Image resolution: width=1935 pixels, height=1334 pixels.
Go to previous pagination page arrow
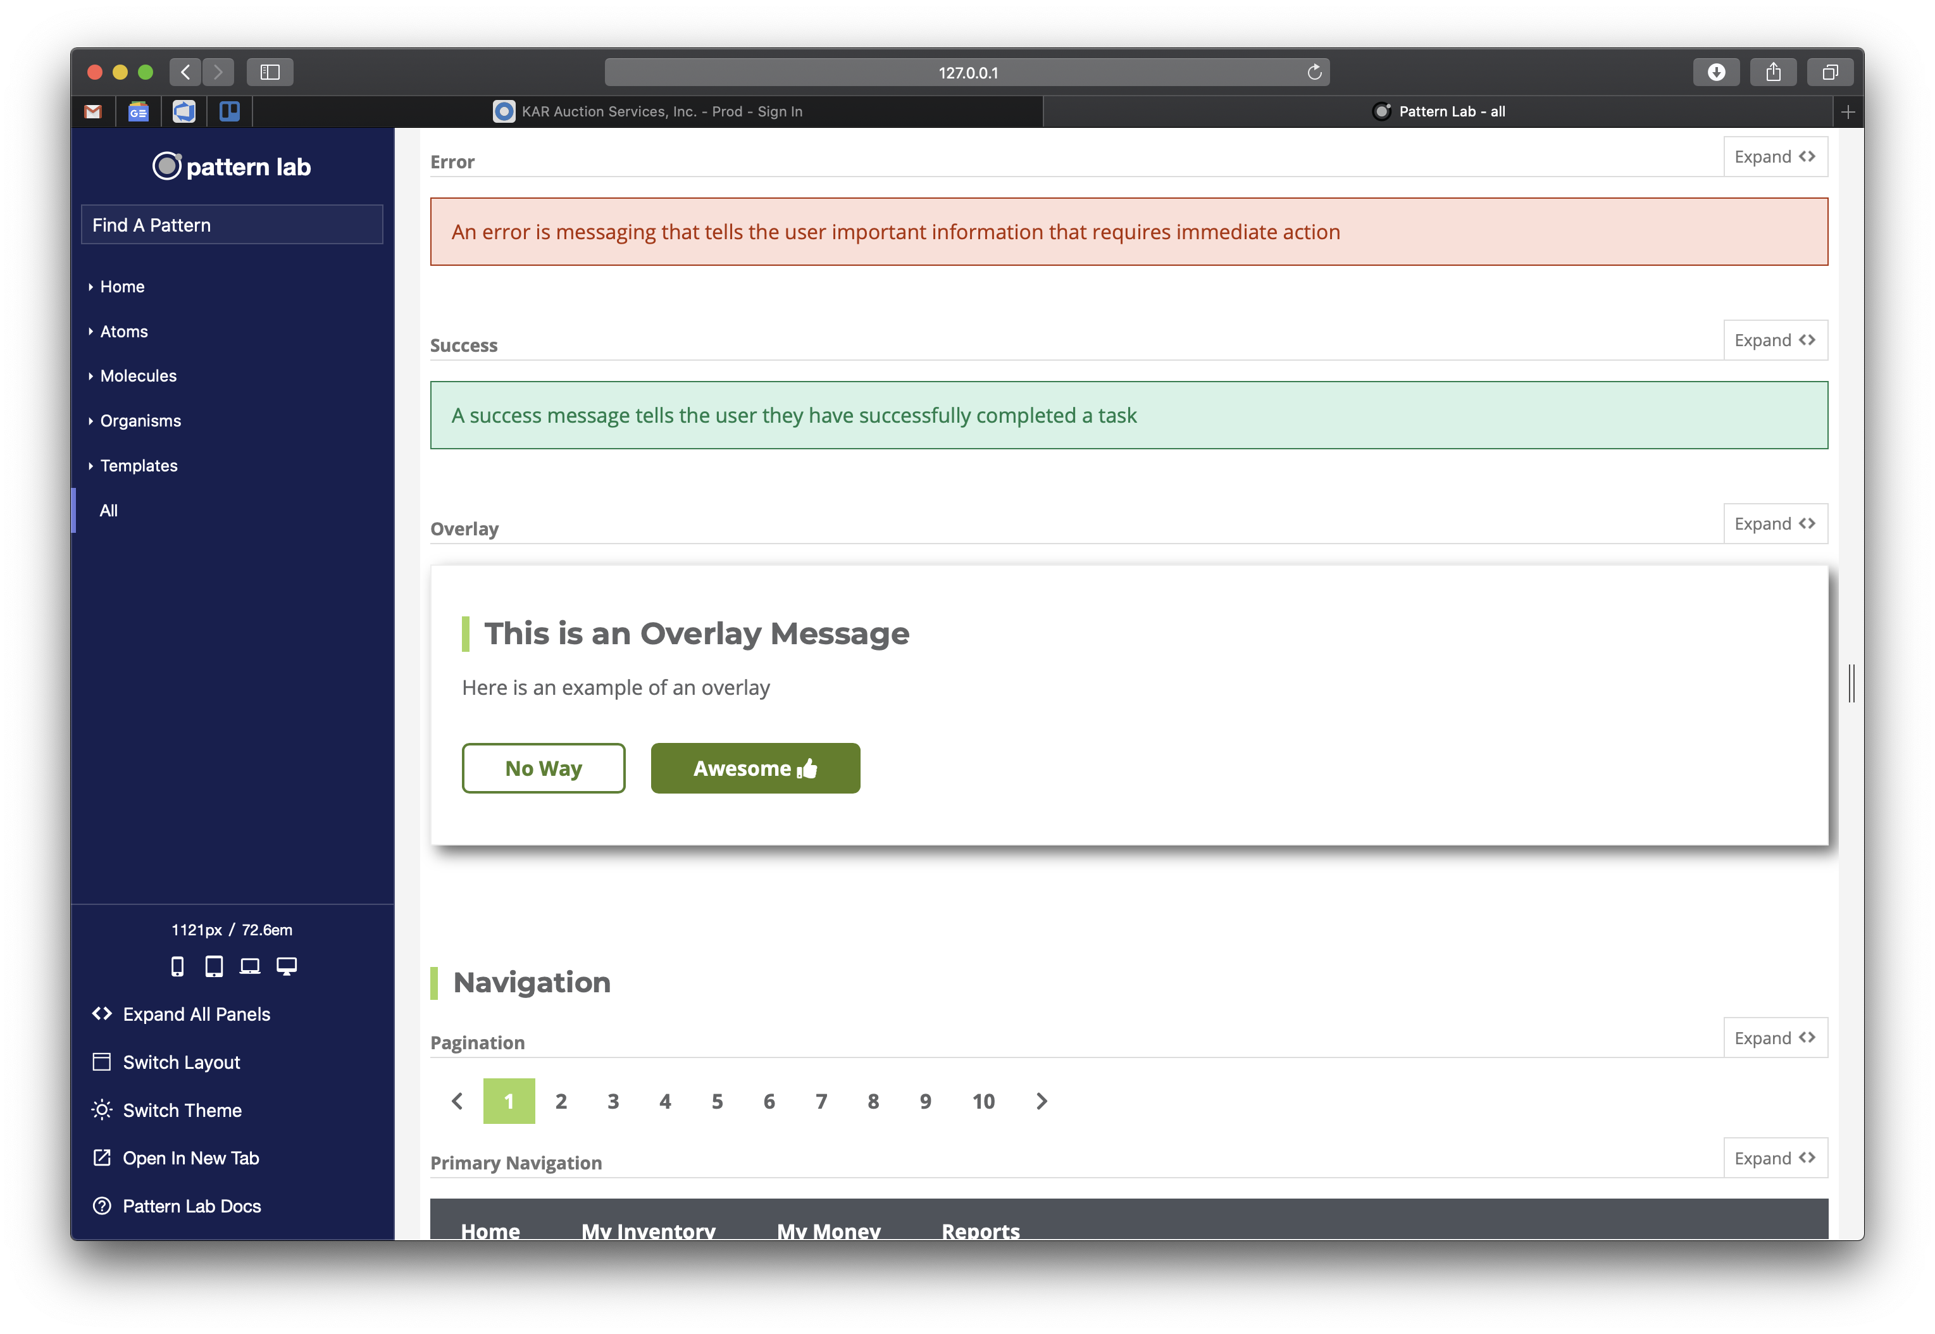(457, 1100)
